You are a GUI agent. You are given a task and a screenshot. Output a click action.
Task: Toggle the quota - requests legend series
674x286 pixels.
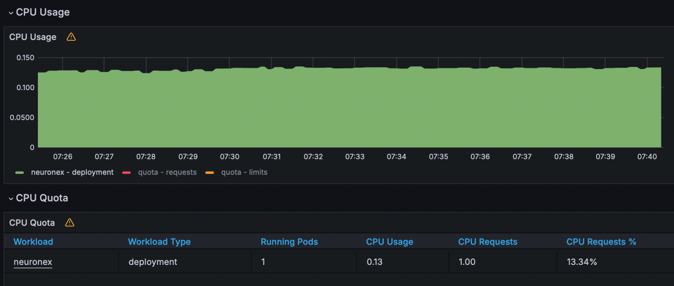(167, 172)
